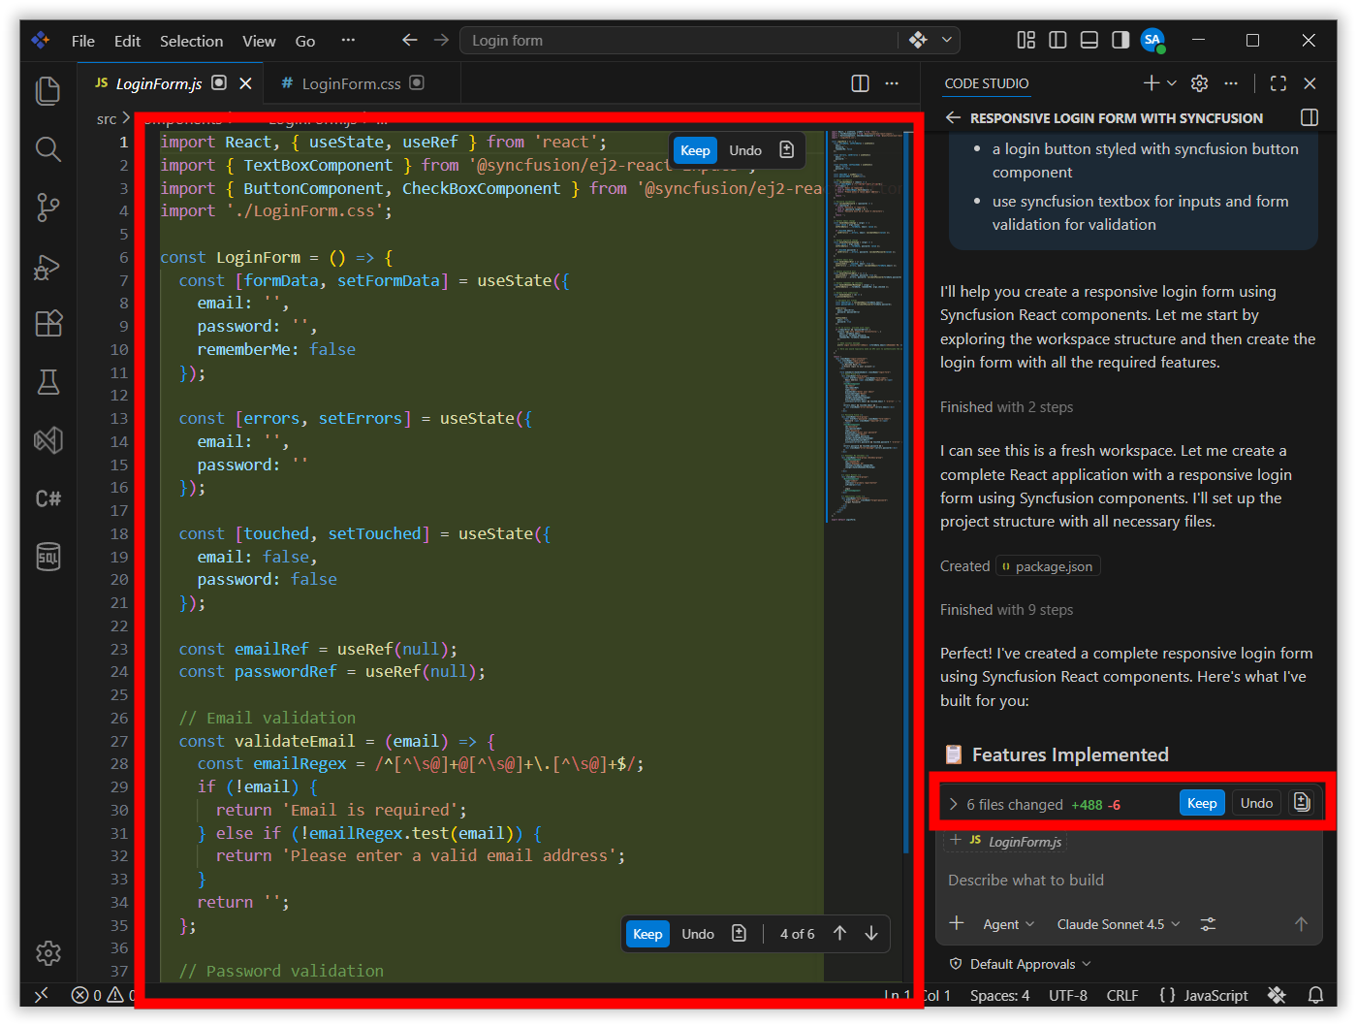Open the SQL database view
Screen dimensions: 1357x1026
[x=47, y=557]
